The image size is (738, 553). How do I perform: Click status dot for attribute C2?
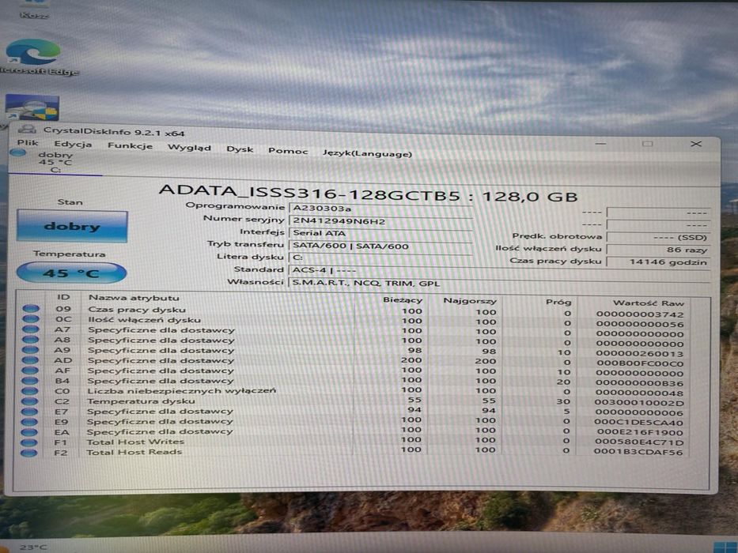pyautogui.click(x=29, y=401)
